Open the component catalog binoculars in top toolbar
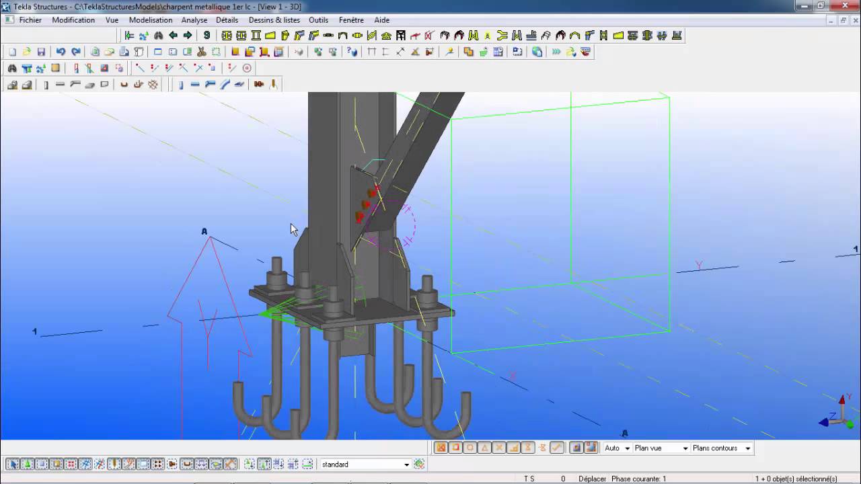Viewport: 861px width, 484px height. click(158, 35)
